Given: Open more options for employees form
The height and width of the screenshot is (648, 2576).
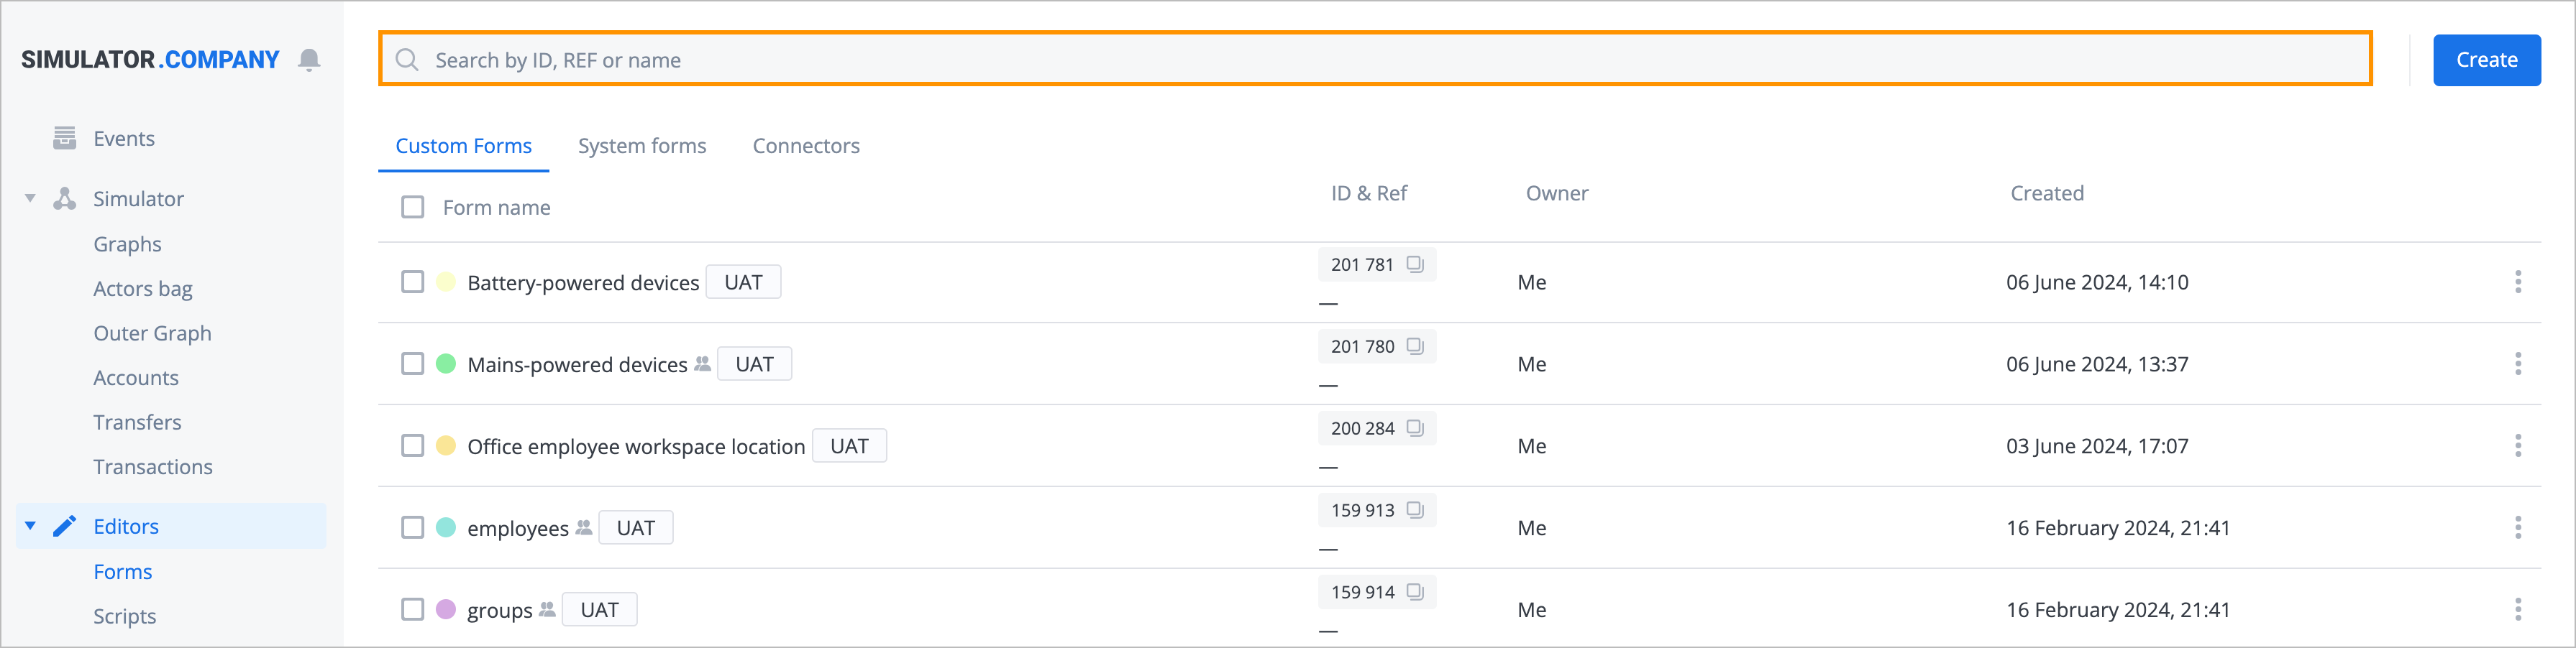Looking at the screenshot, I should click(x=2517, y=528).
